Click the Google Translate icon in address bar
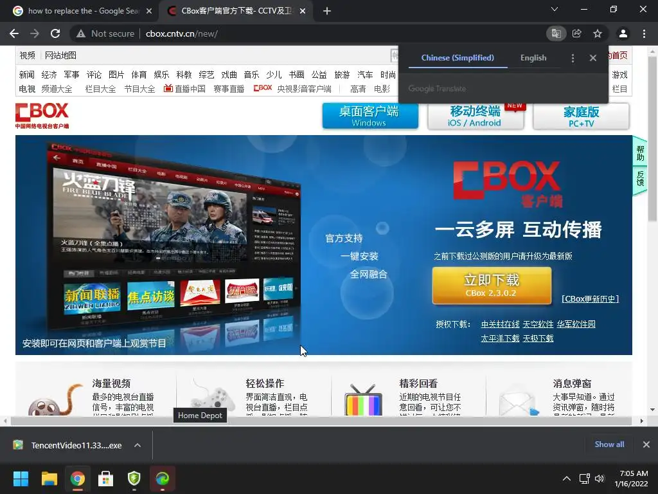The height and width of the screenshot is (494, 658). pos(556,33)
